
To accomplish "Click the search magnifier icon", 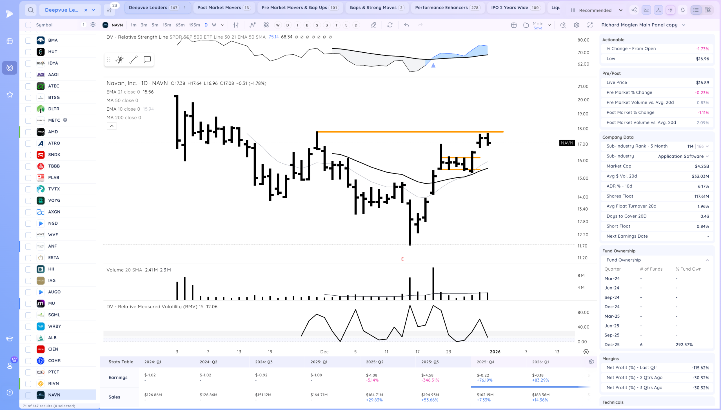I will [x=31, y=10].
